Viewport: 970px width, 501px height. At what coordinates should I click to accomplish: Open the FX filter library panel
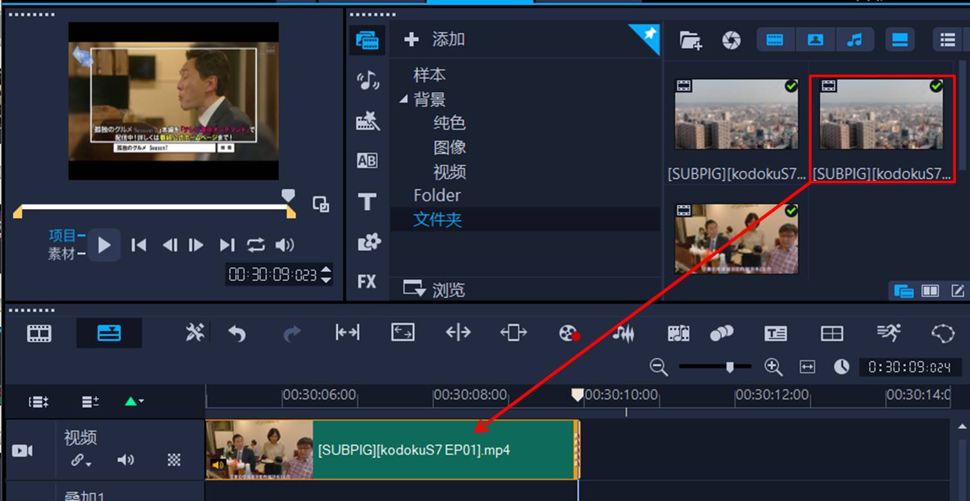pos(367,281)
